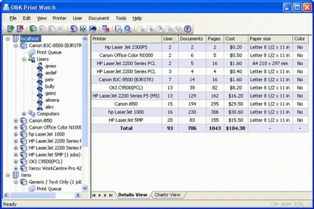Expand the OKI C9500(PCL) tree node
The width and height of the screenshot is (314, 209).
click(x=16, y=161)
